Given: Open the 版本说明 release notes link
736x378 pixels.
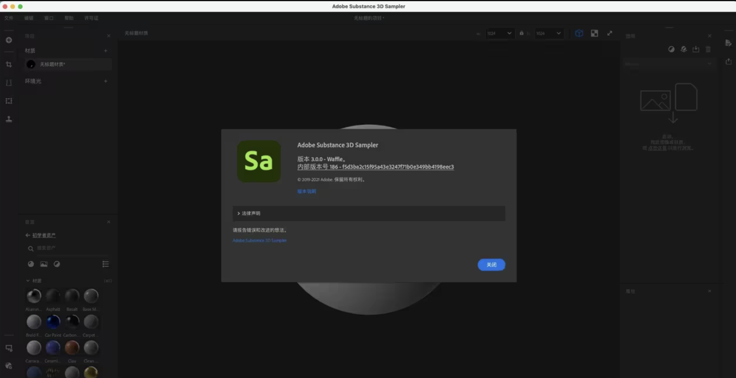Looking at the screenshot, I should [306, 191].
